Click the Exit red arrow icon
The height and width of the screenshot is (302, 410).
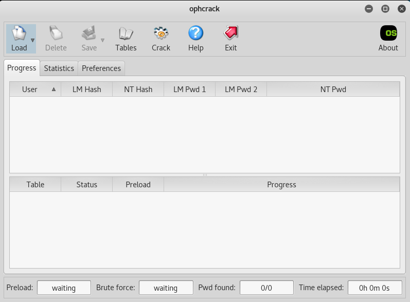coord(230,33)
